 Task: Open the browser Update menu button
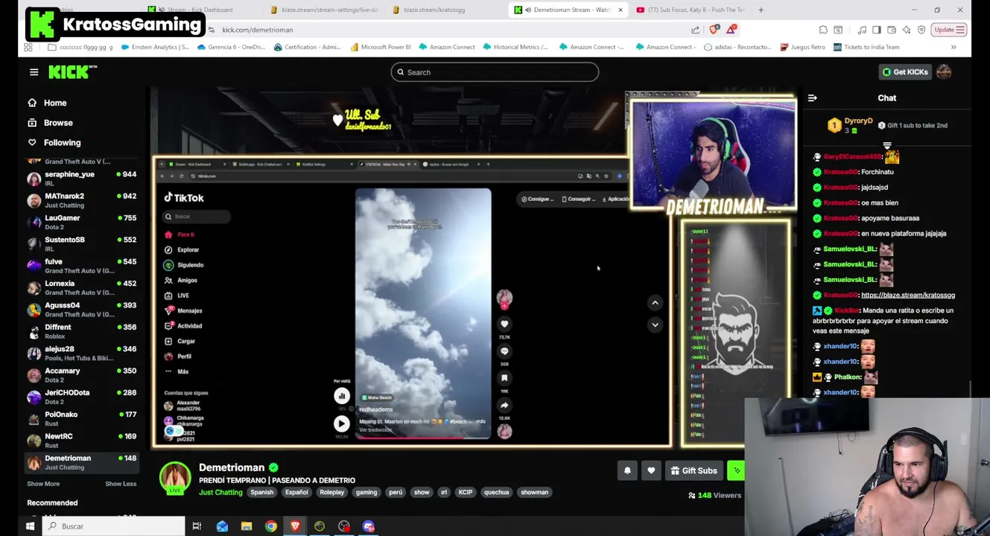950,30
